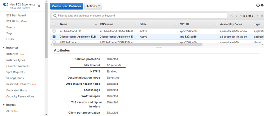Toggle the New EC2 Experience switch
Screen dimensions: 264x116
(x=6, y=5)
